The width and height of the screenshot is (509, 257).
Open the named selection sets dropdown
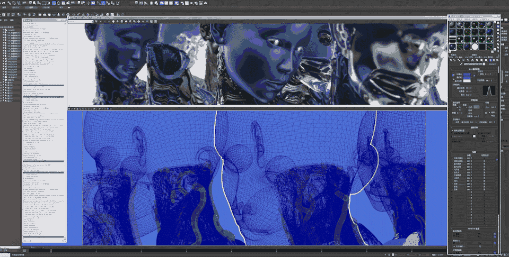(128, 3)
